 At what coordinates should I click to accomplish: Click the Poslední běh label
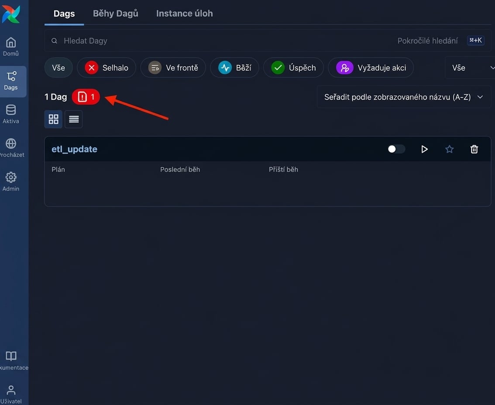180,169
